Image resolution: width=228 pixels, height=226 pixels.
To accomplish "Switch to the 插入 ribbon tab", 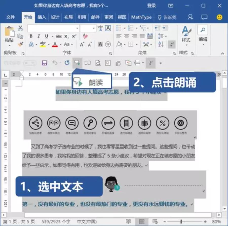I will pyautogui.click(x=42, y=17).
